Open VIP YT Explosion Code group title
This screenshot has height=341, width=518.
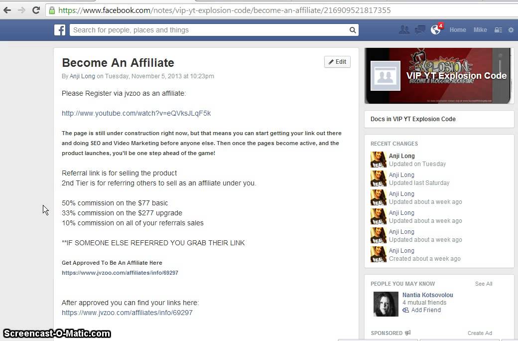456,76
